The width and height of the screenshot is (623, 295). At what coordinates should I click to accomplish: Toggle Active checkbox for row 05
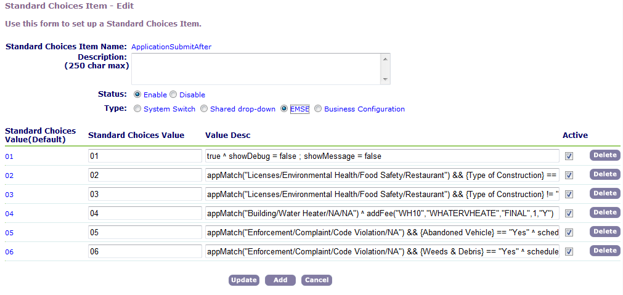(569, 233)
